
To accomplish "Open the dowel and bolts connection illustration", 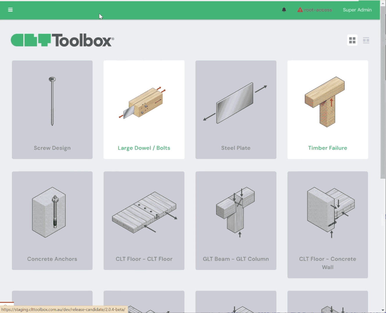I will [142, 103].
